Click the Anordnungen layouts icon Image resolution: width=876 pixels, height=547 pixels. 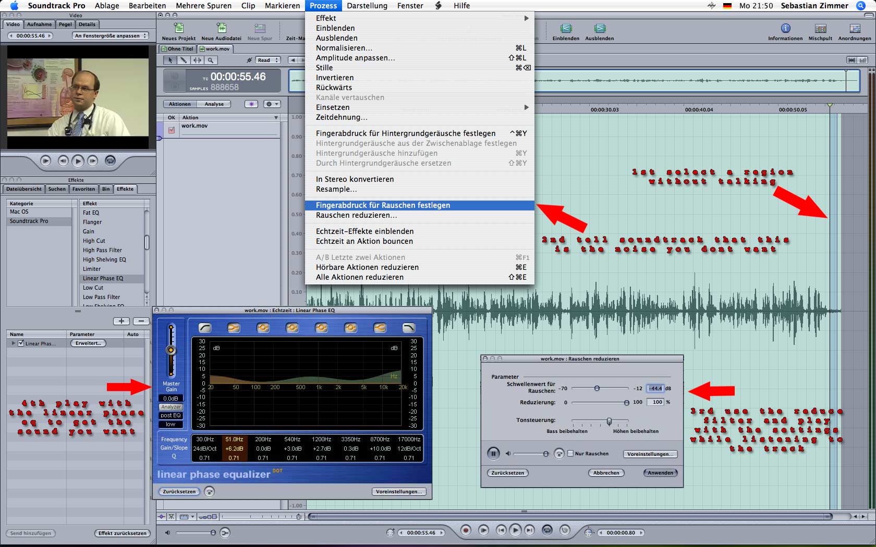click(855, 28)
